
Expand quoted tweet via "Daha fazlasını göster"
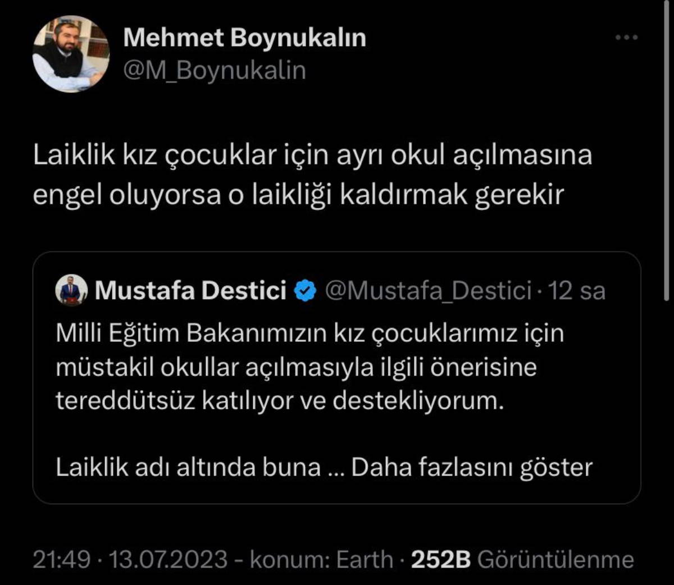click(x=472, y=467)
